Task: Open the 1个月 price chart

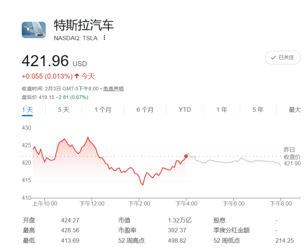Action: click(103, 110)
